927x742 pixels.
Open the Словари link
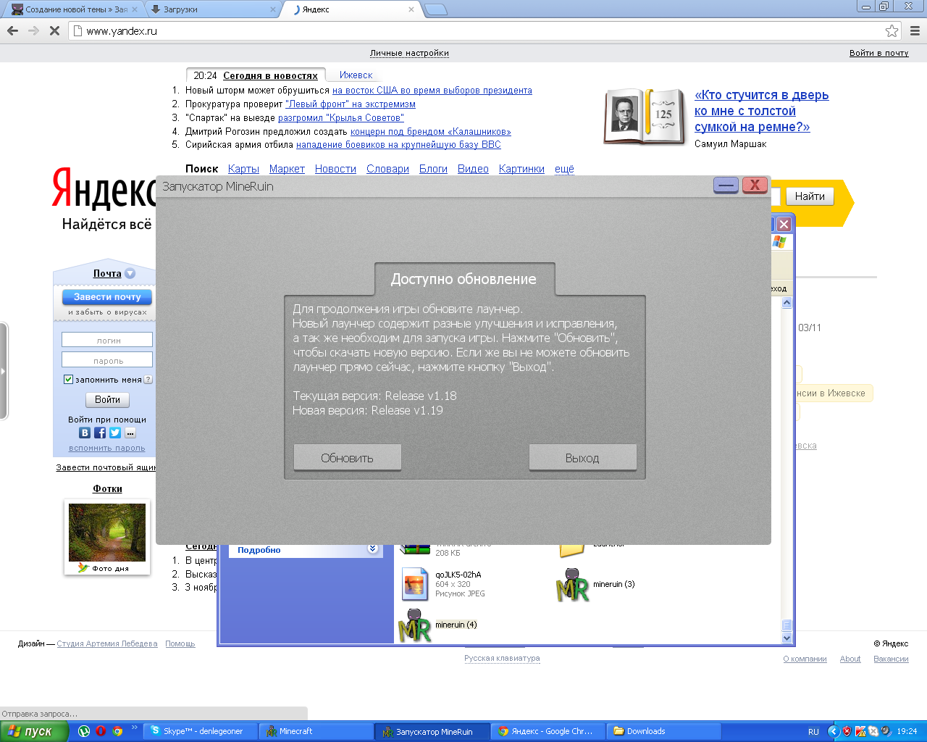pos(387,169)
